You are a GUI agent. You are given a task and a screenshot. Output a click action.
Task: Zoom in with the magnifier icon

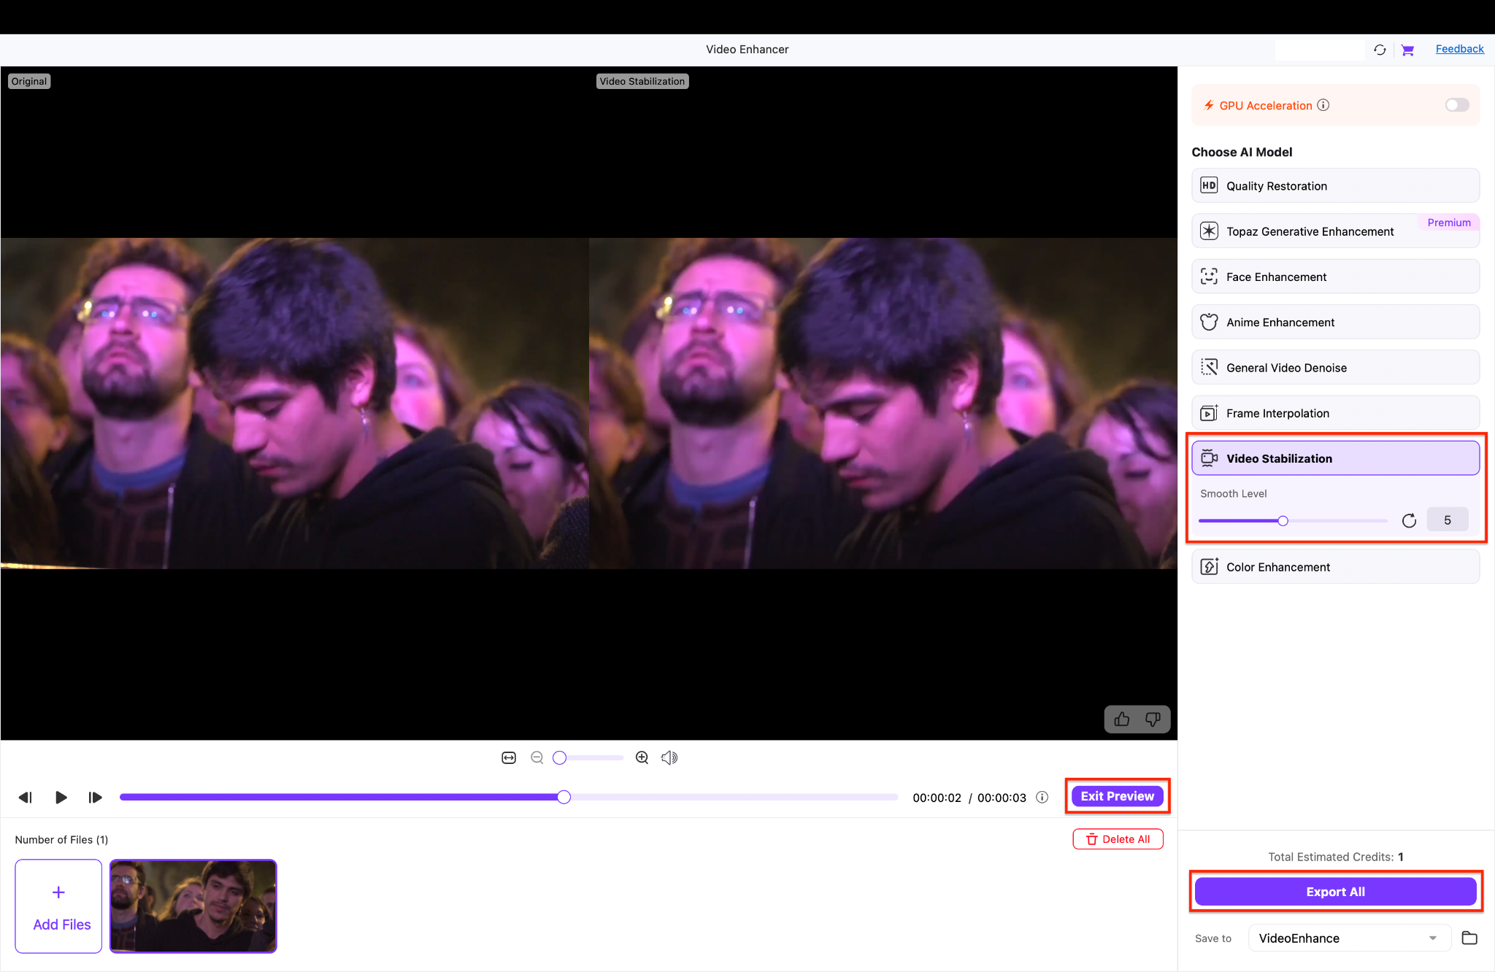coord(641,757)
